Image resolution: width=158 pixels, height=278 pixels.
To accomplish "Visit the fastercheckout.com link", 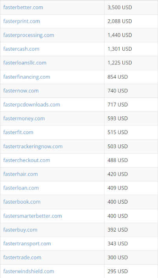I will click(27, 160).
